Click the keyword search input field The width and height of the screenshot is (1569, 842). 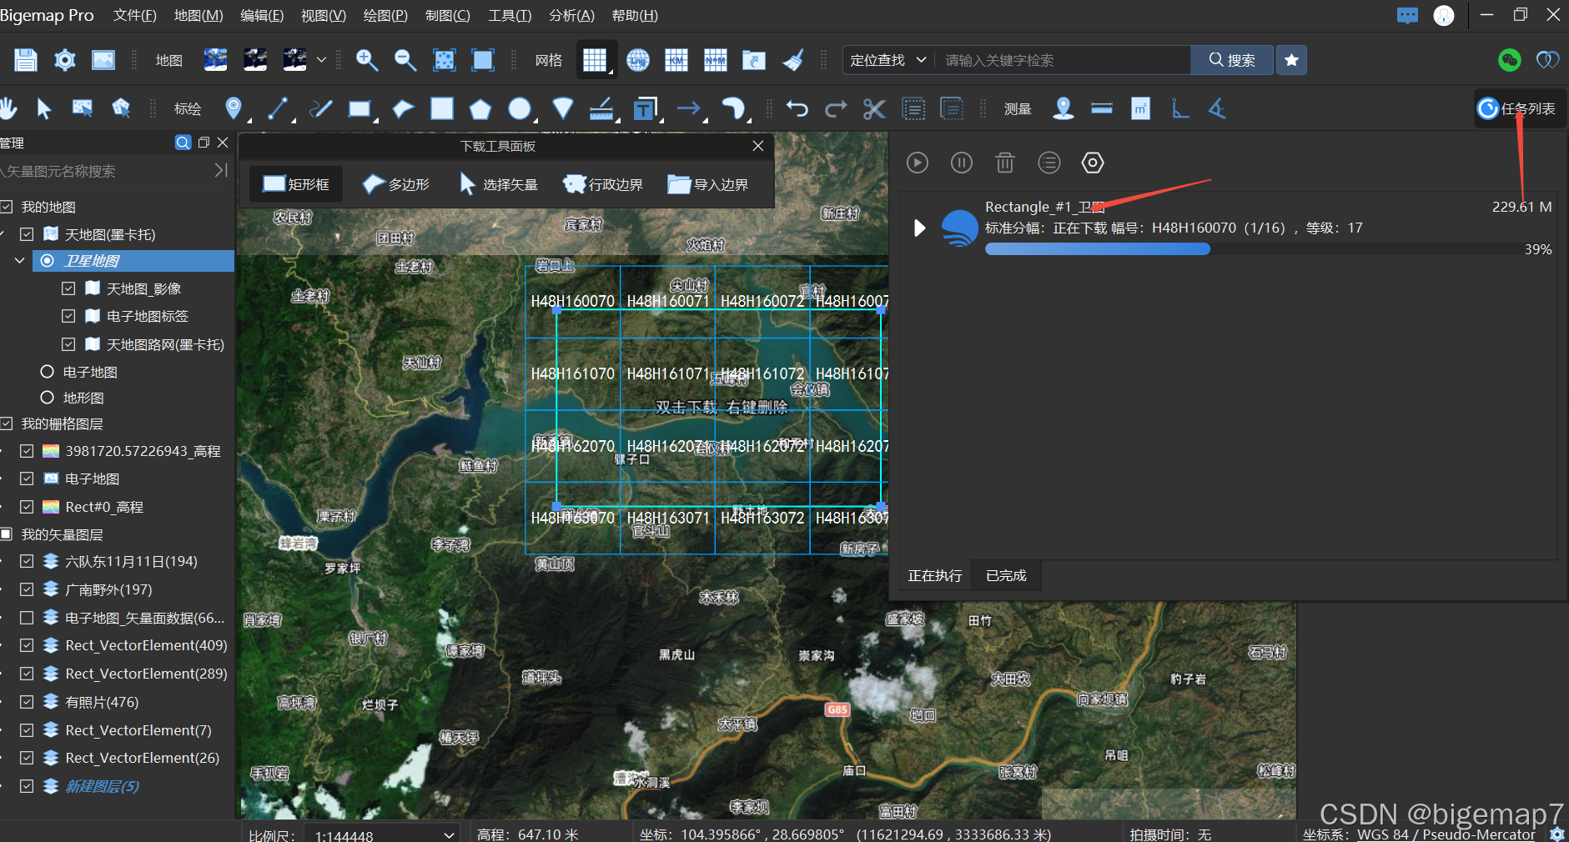(x=1062, y=60)
